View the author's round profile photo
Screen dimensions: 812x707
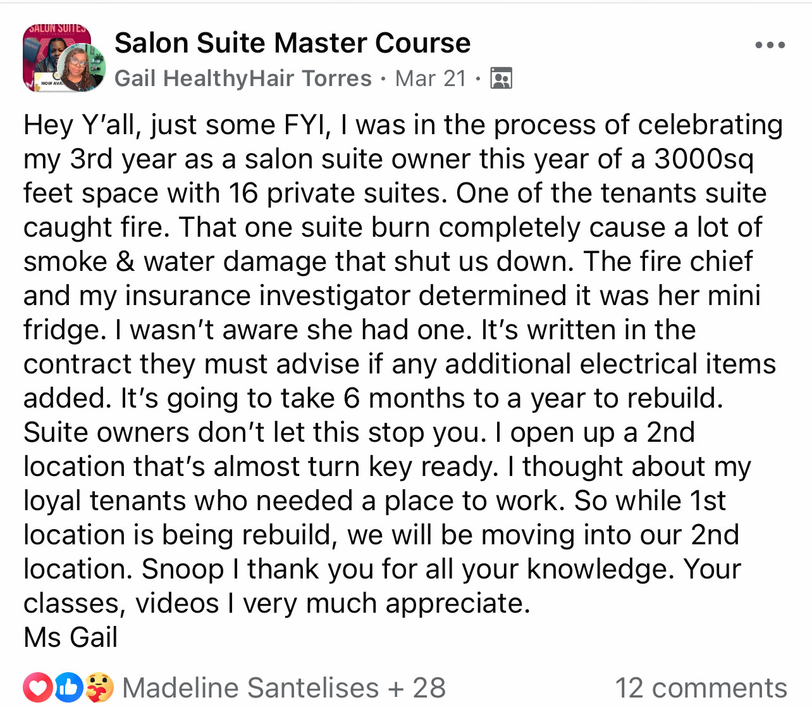[83, 69]
